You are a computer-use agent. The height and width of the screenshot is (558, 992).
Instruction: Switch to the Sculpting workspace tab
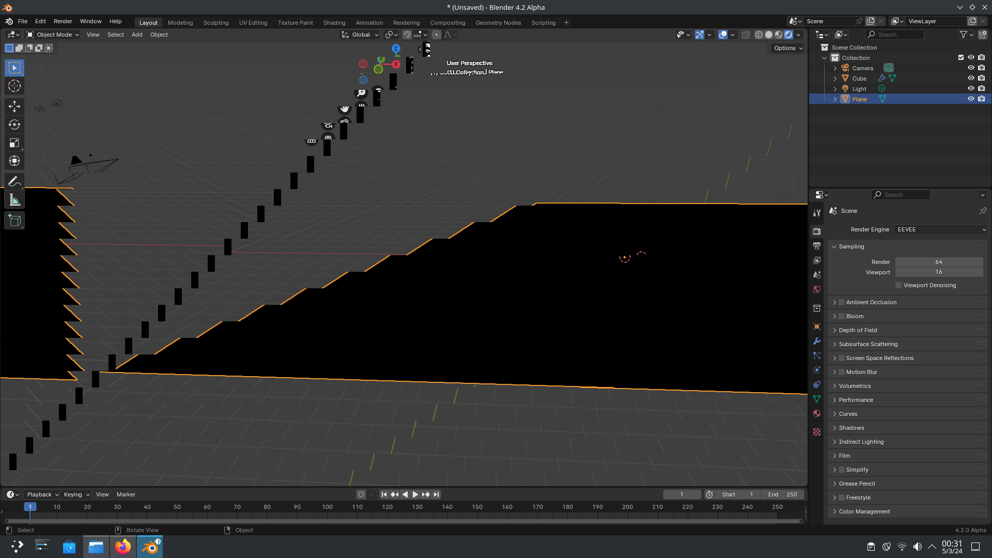point(216,23)
